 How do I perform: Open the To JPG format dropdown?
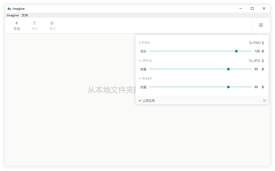pyautogui.click(x=256, y=61)
